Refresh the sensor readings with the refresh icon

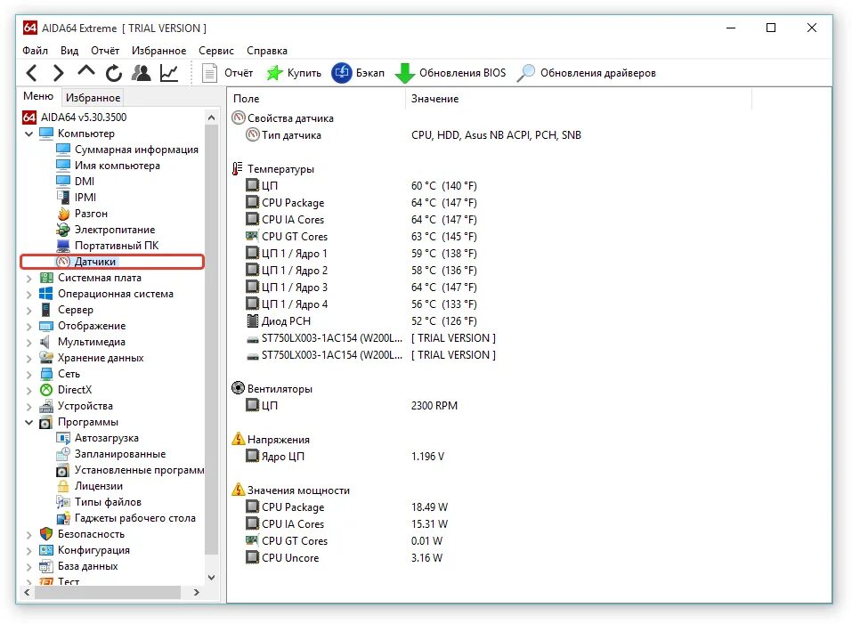[114, 73]
